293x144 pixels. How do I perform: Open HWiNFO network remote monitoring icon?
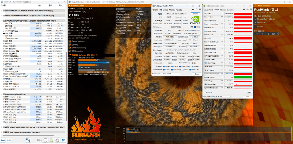(28, 140)
